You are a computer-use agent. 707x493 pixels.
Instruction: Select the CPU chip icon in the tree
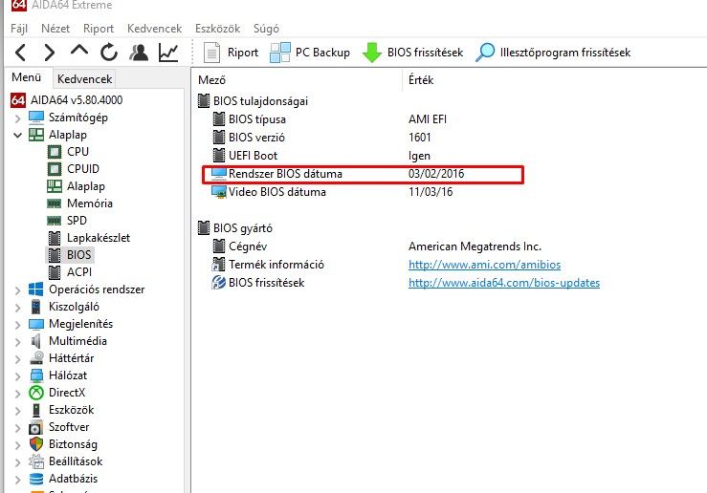55,152
